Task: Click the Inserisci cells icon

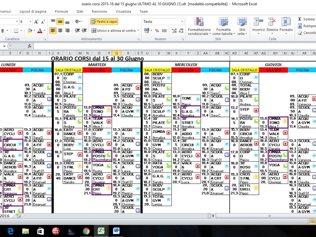Action: pyautogui.click(x=258, y=25)
